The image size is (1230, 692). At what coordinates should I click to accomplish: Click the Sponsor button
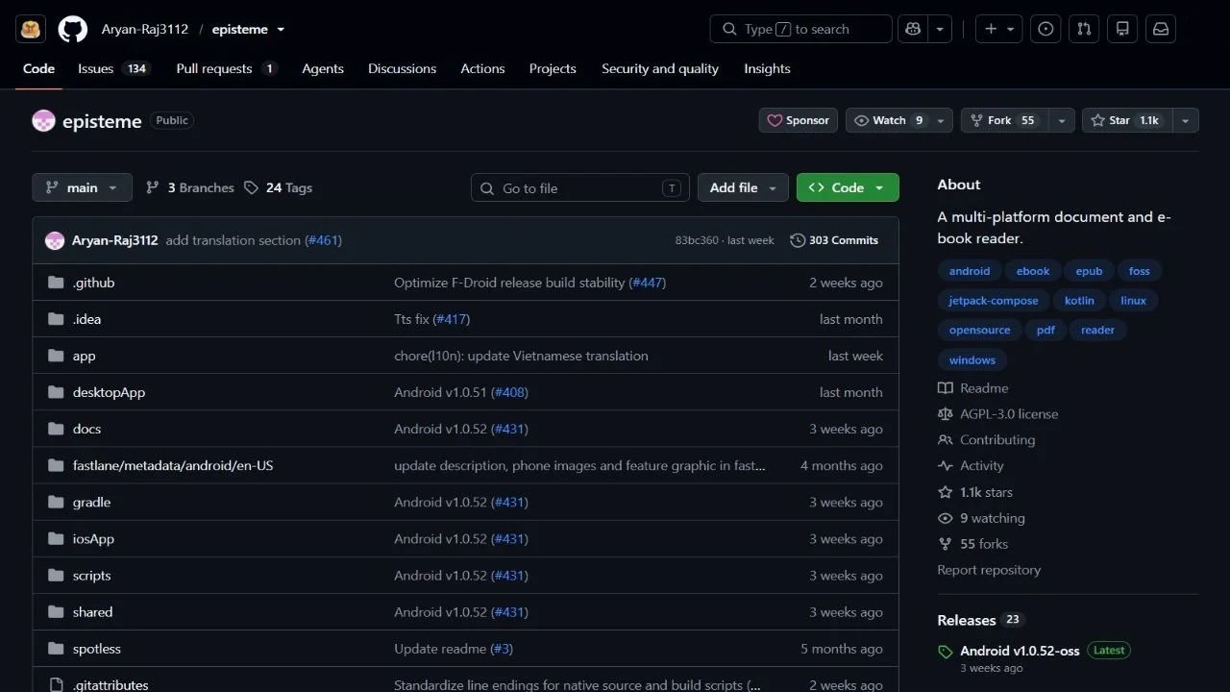[x=799, y=120]
